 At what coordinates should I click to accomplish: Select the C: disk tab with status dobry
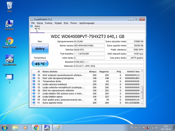pos(37,29)
